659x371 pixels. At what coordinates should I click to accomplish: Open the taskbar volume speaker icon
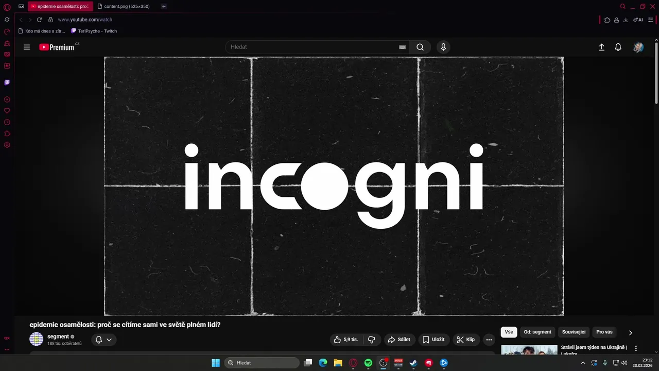[625, 363]
